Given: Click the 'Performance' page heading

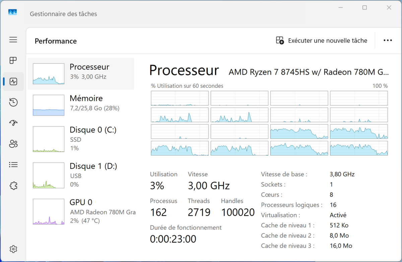Looking at the screenshot, I should coord(56,41).
